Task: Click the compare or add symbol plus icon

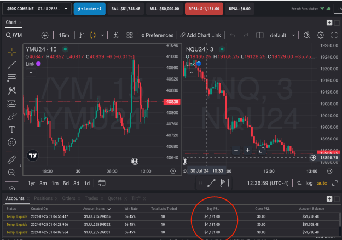Action: click(45, 35)
